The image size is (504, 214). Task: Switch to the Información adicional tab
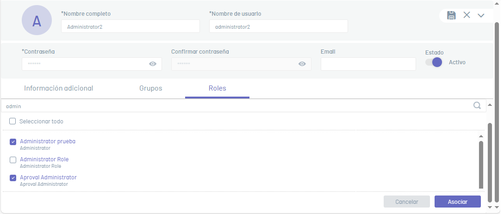coord(58,88)
